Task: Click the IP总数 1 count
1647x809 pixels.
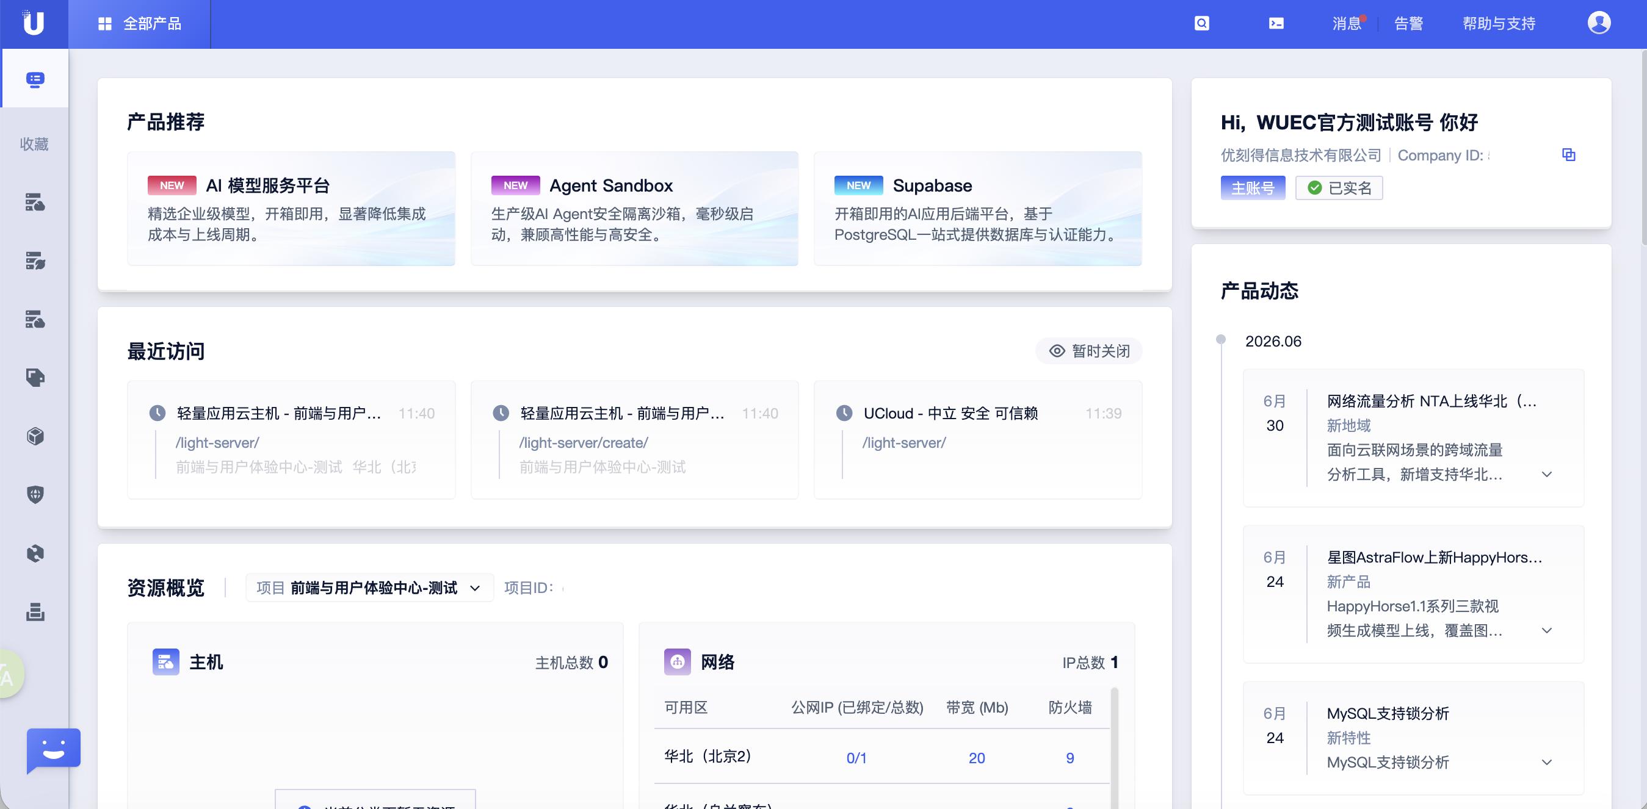Action: point(1090,663)
